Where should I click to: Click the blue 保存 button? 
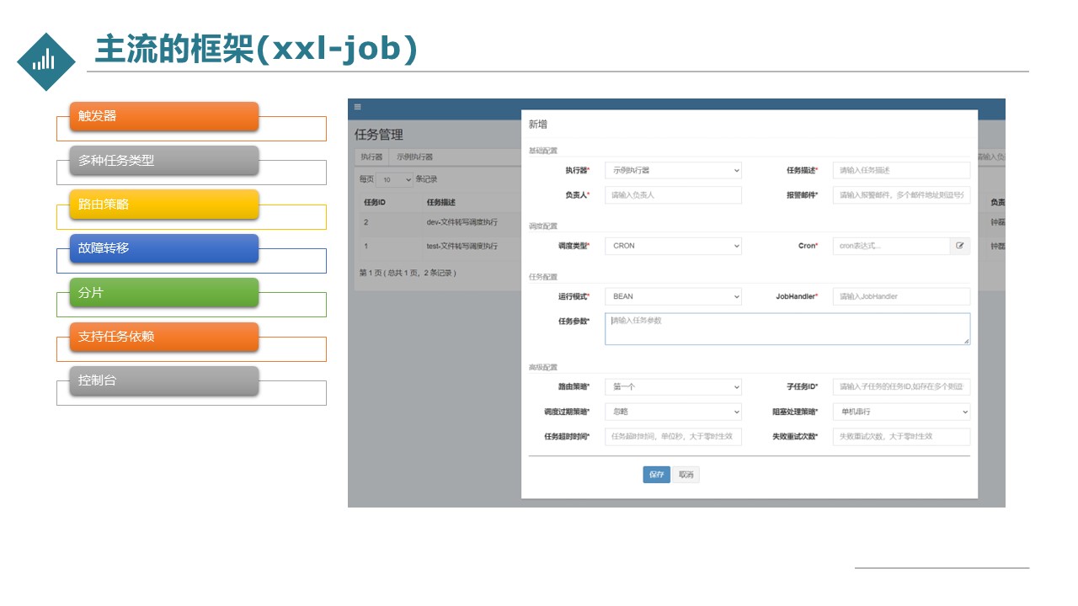coord(656,475)
